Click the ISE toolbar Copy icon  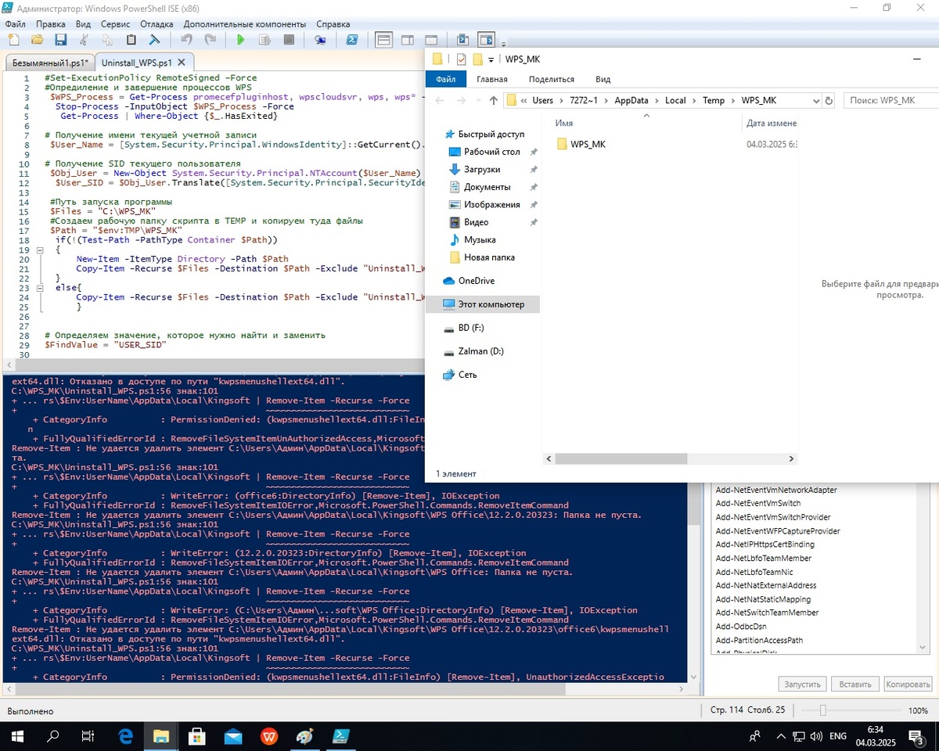[108, 39]
